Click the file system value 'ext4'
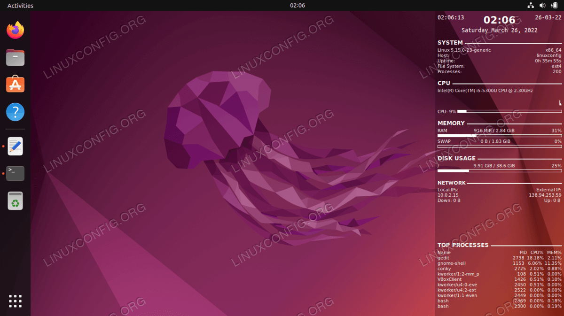564x316 pixels. (x=556, y=66)
